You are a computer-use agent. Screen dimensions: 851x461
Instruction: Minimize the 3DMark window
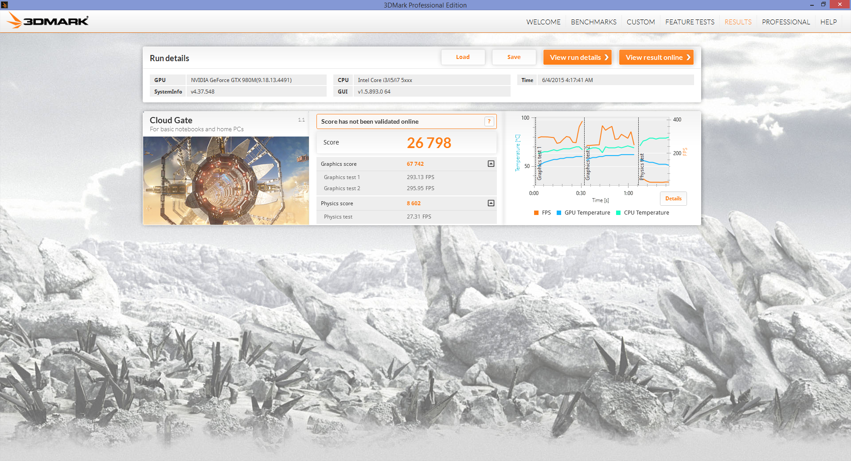(812, 4)
